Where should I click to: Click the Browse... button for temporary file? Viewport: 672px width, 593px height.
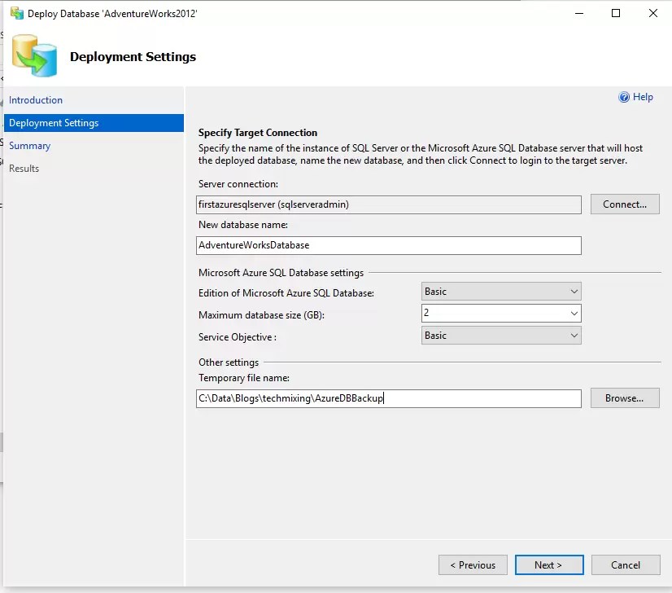[625, 398]
